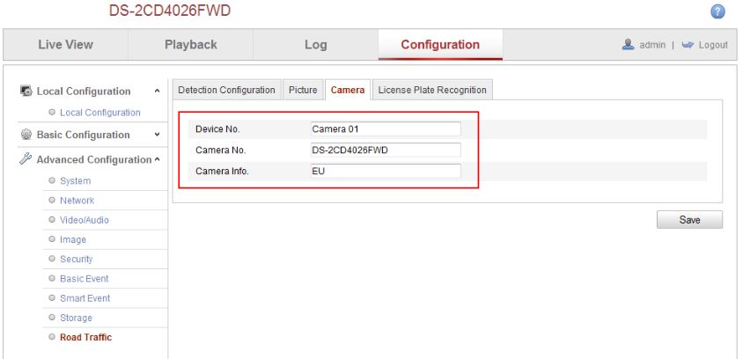Open the Playback tab

click(190, 45)
